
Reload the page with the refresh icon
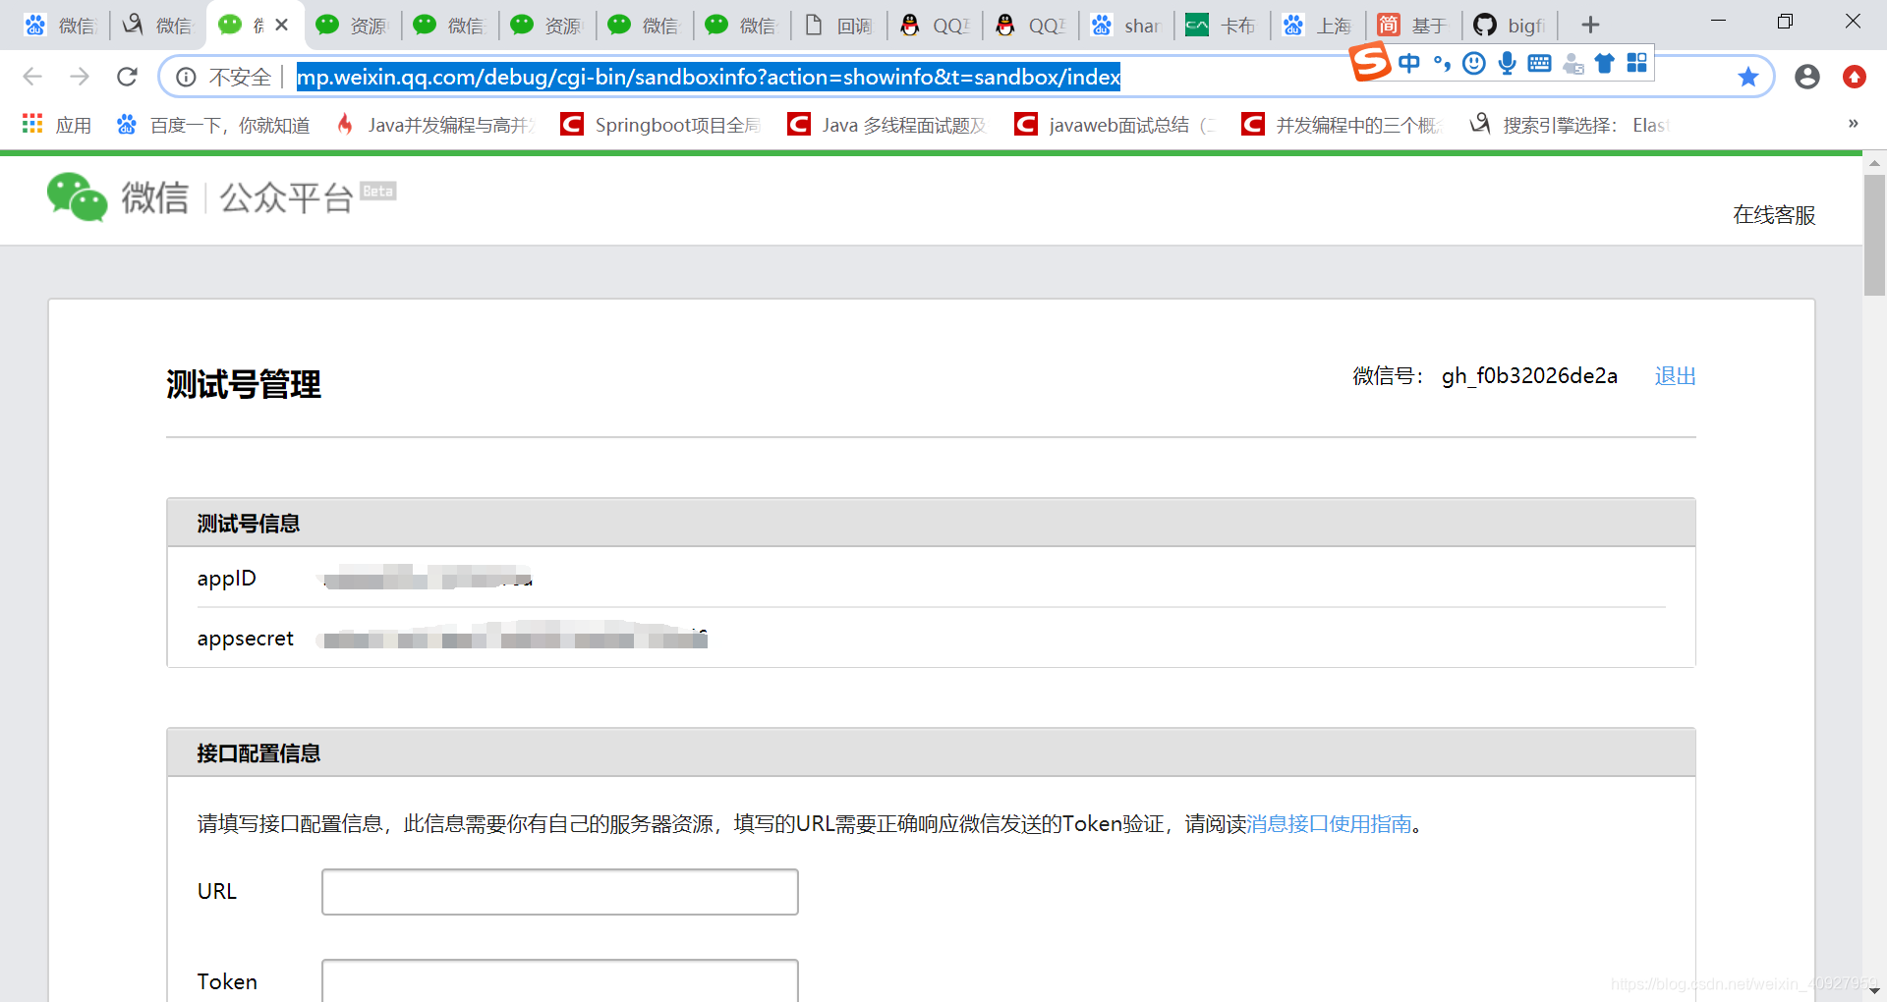127,77
